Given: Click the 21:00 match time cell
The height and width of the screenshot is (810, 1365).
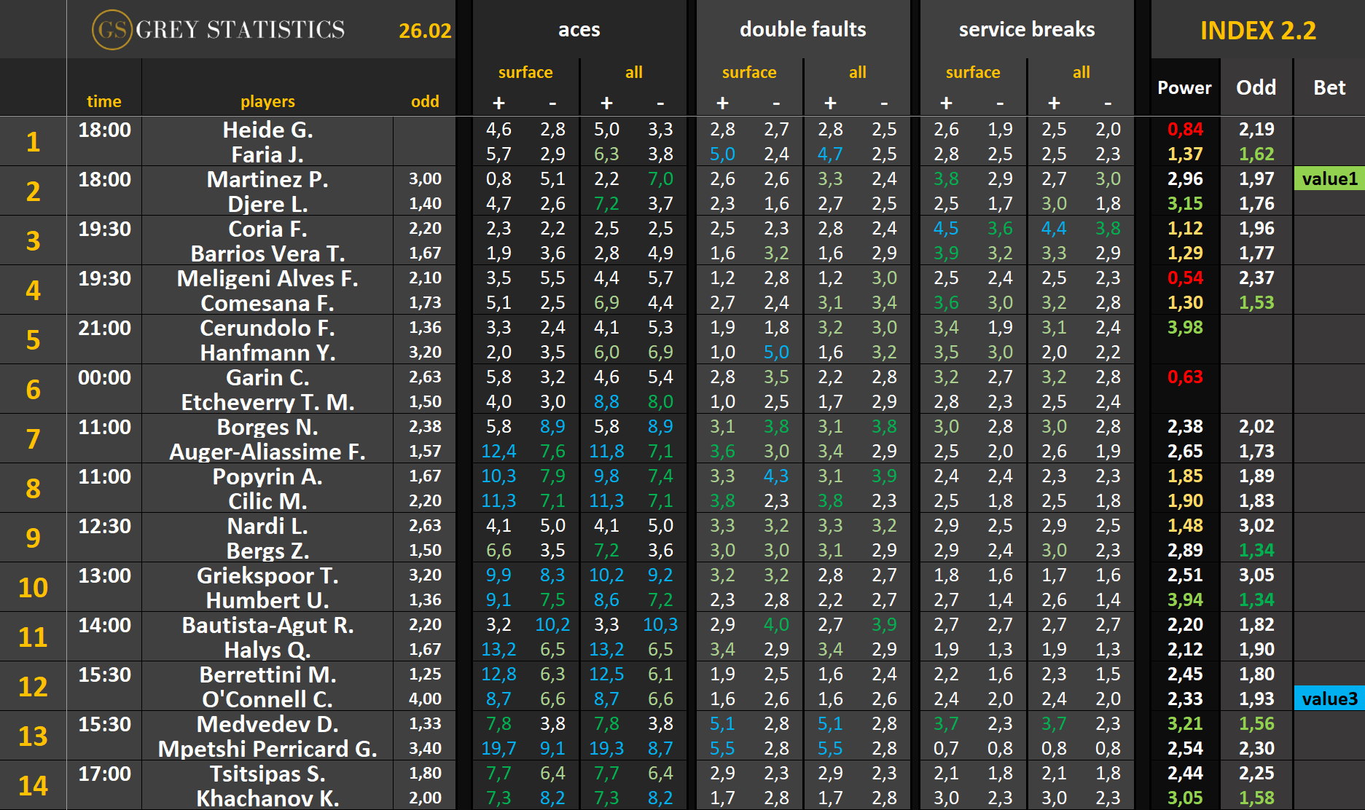Looking at the screenshot, I should point(104,329).
